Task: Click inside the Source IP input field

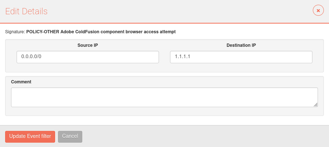Action: [88, 57]
